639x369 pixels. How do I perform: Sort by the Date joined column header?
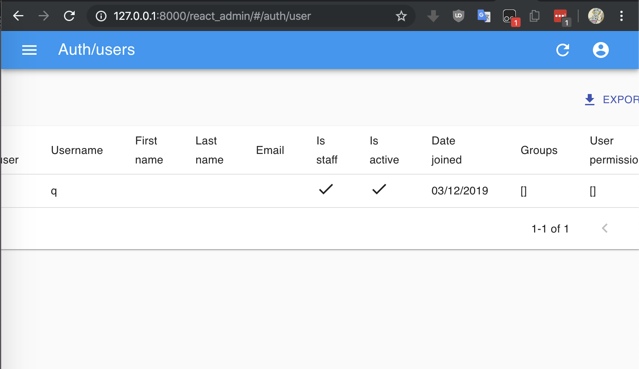coord(446,150)
